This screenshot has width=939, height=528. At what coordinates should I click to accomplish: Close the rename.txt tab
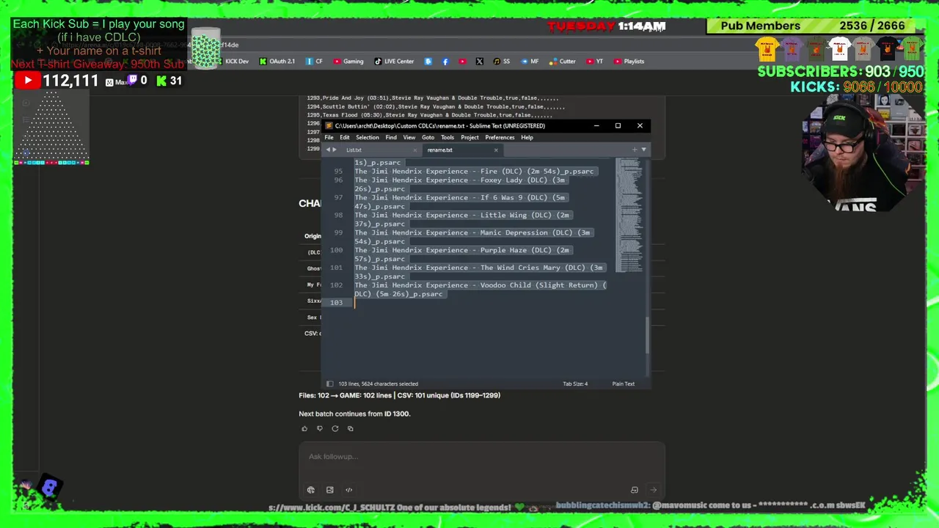click(x=496, y=150)
